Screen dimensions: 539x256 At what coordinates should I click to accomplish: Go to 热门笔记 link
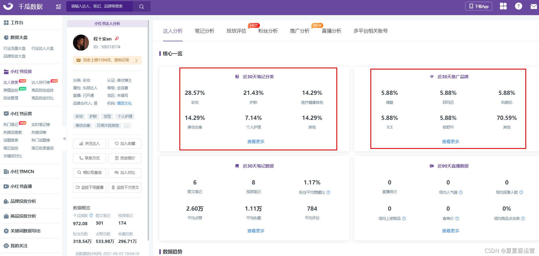pos(11,125)
